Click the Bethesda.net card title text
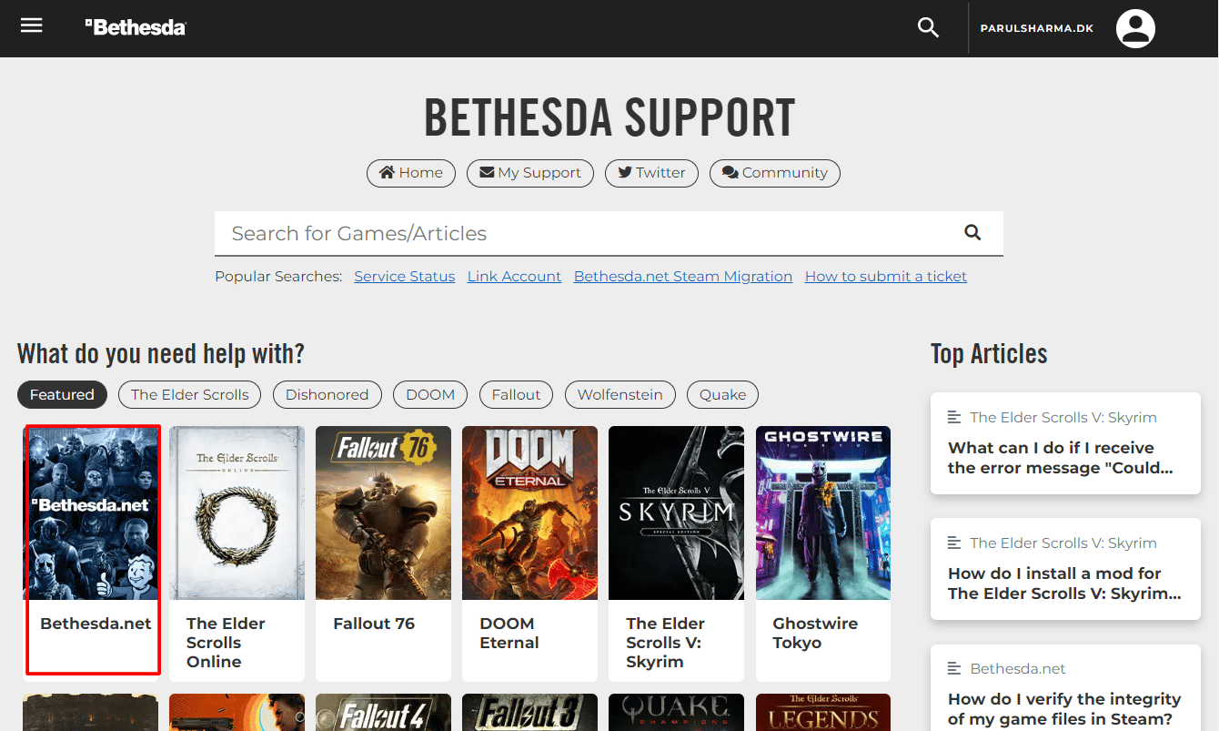1219x731 pixels. pyautogui.click(x=96, y=624)
